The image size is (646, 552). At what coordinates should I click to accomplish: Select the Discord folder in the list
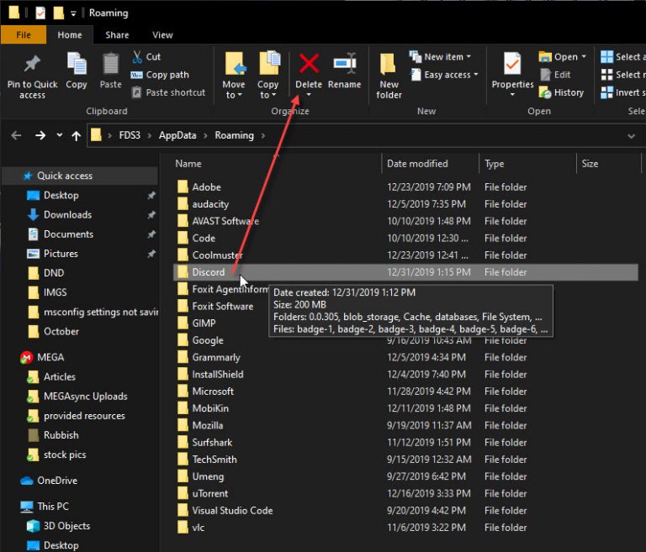coord(208,272)
